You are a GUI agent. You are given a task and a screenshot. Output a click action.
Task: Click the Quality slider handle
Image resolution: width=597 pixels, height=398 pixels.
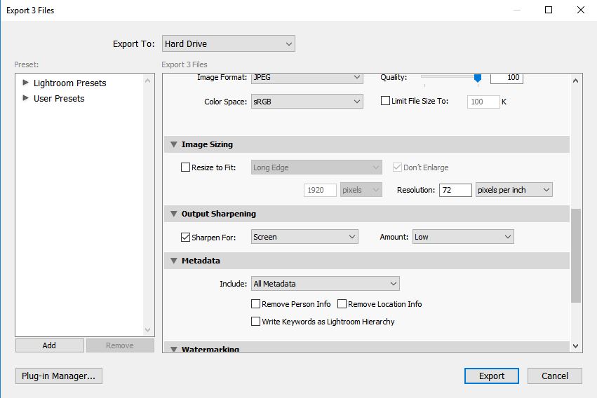click(478, 78)
